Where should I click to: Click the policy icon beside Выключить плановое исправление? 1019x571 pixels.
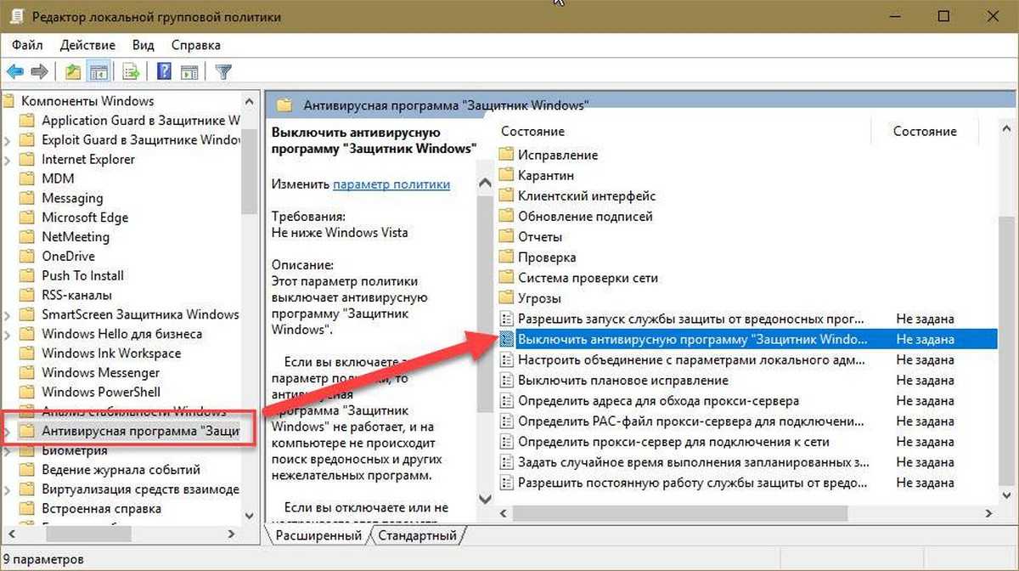pos(507,380)
